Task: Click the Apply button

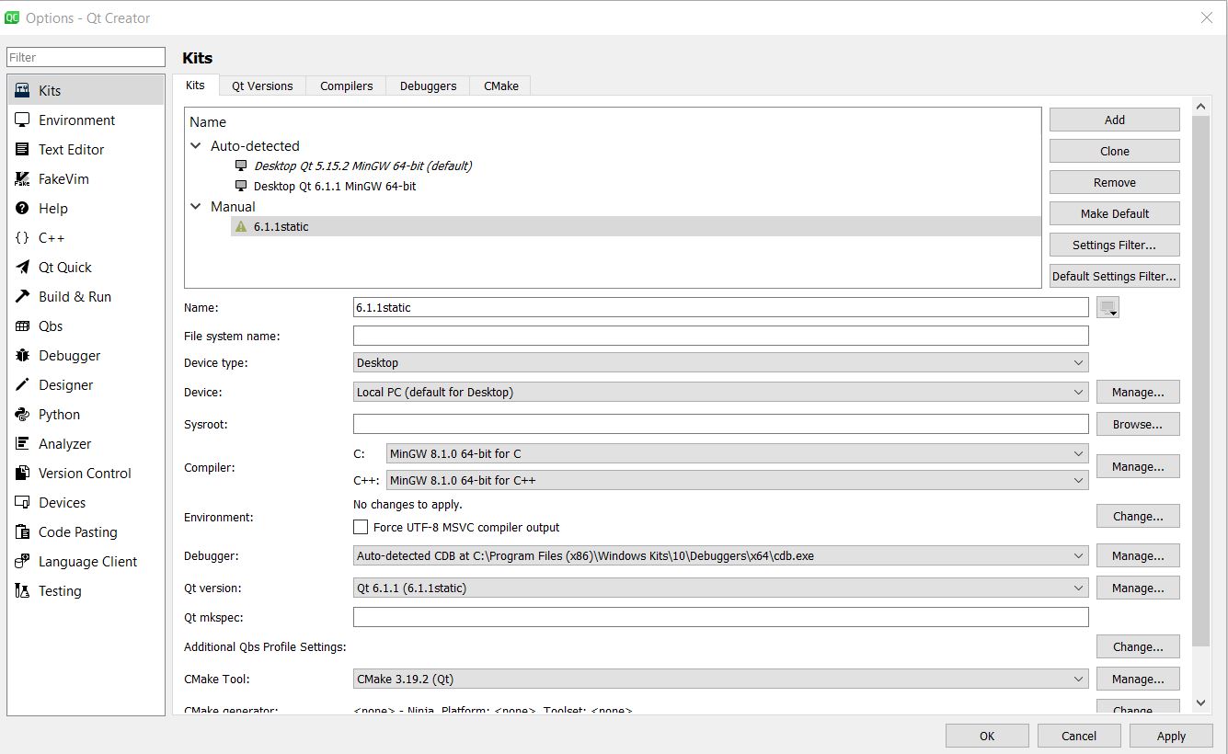Action: 1171,736
